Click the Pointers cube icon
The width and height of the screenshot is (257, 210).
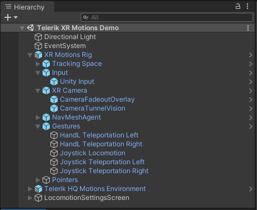tap(46, 180)
